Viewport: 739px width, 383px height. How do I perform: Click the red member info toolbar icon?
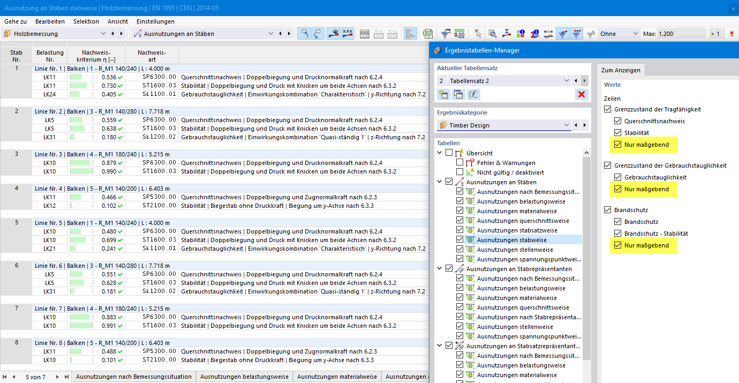534,34
